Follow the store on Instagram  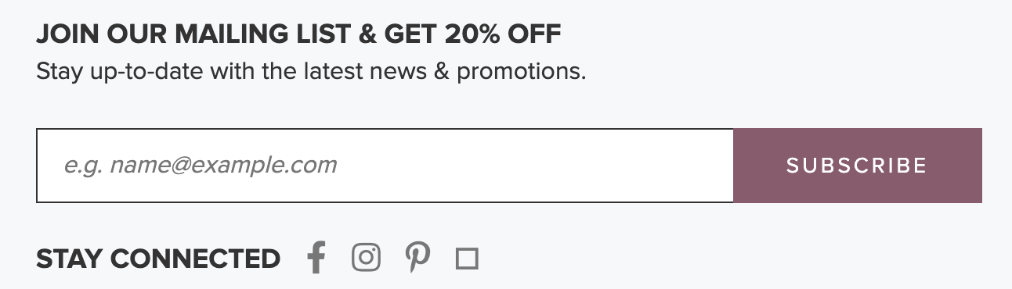366,257
